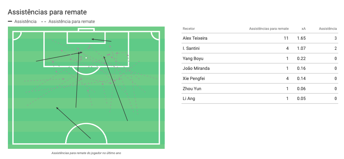The width and height of the screenshot is (344, 159).
Task: Sort by the Recetor column header
Action: tap(189, 29)
